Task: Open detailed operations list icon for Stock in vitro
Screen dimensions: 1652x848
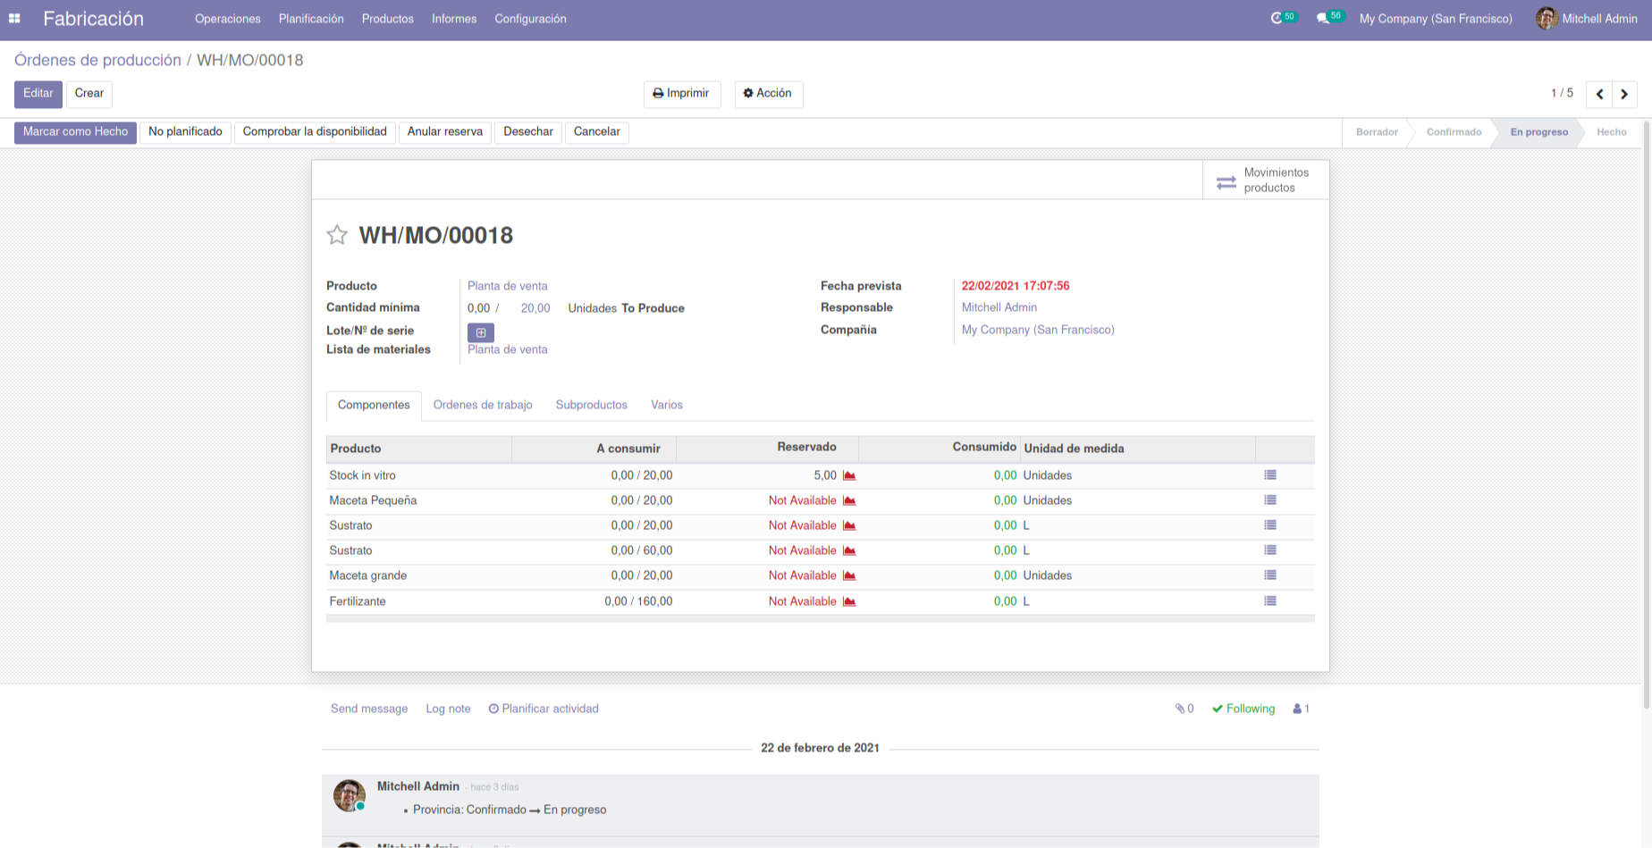Action: point(1270,475)
